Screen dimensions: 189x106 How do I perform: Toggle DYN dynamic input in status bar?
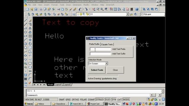pyautogui.click(x=114, y=100)
